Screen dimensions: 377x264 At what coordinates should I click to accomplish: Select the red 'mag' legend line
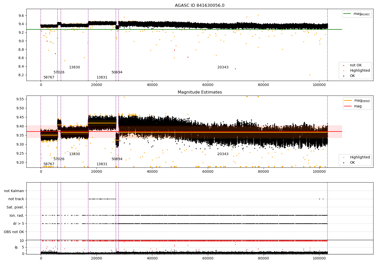point(348,106)
